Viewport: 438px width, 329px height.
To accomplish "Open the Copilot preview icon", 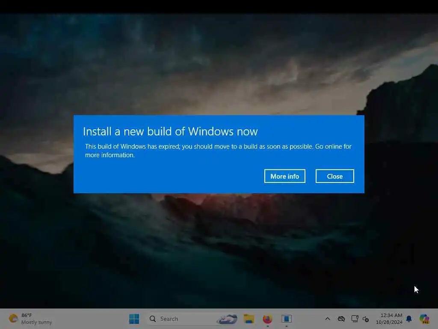I will (x=424, y=319).
